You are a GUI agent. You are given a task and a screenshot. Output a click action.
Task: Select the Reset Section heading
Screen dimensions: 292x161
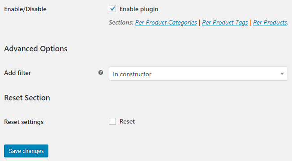tap(27, 98)
